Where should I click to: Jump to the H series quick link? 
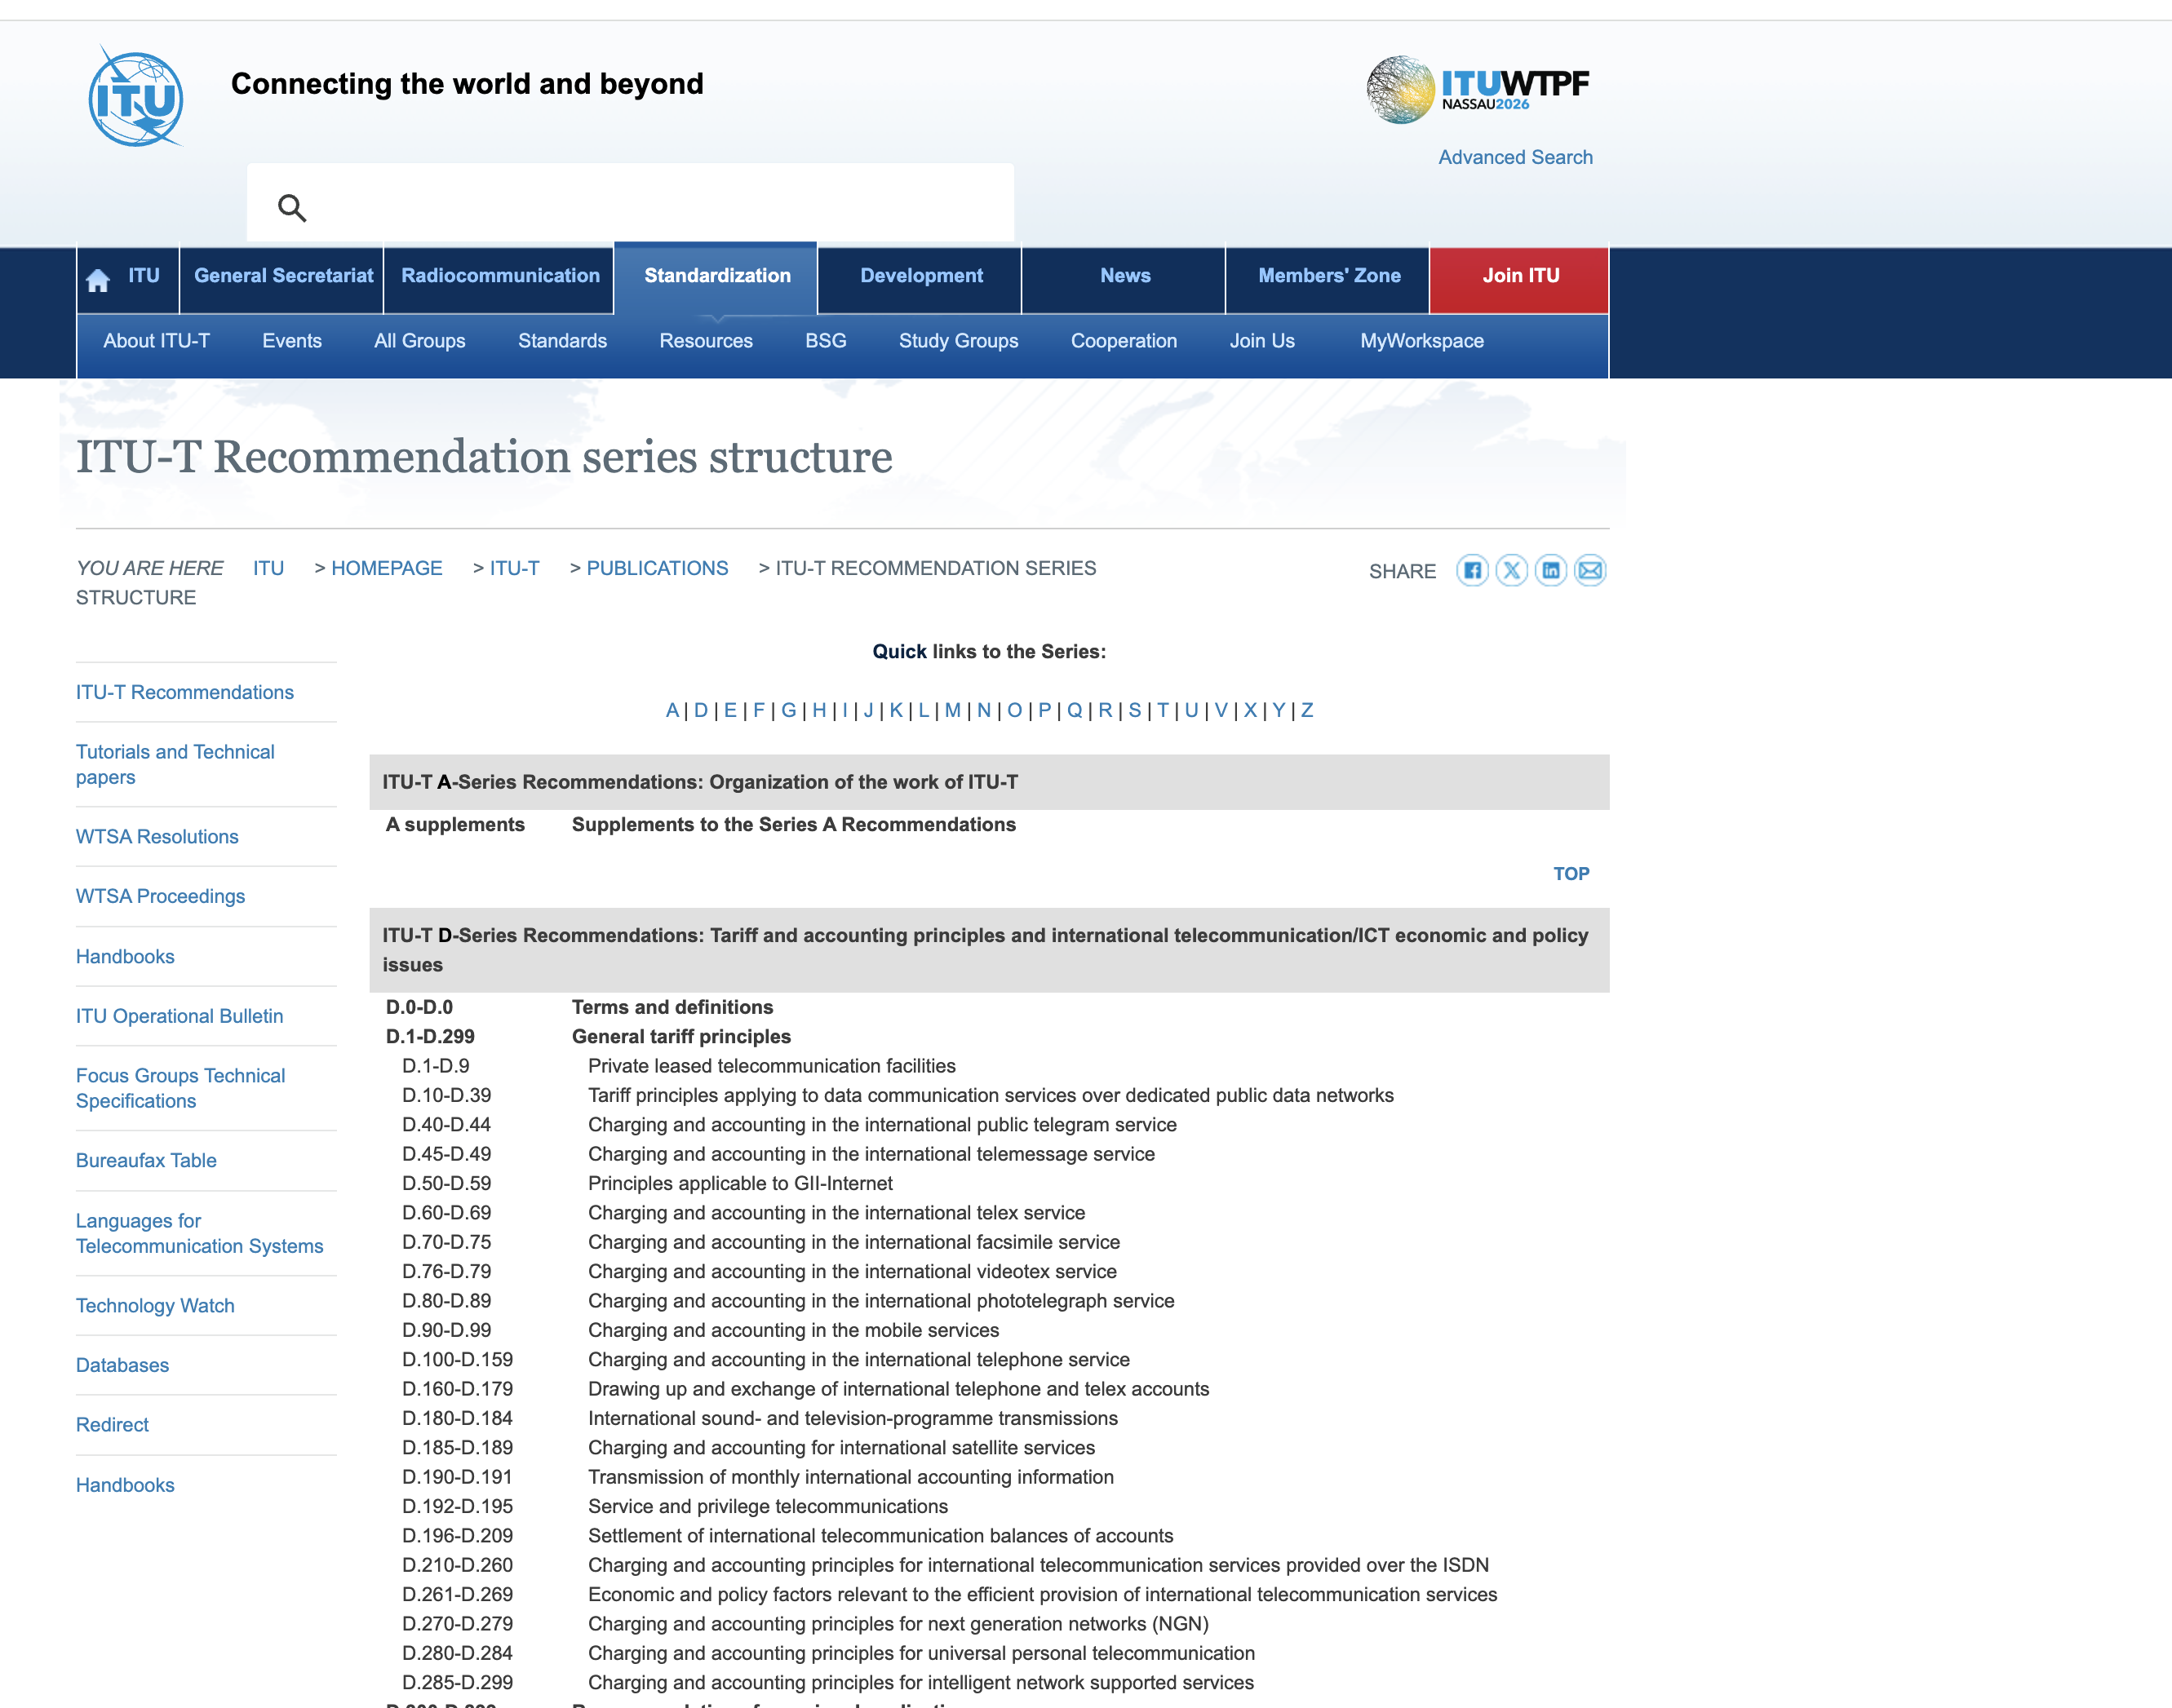819,710
